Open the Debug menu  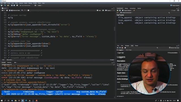(x=30, y=3)
